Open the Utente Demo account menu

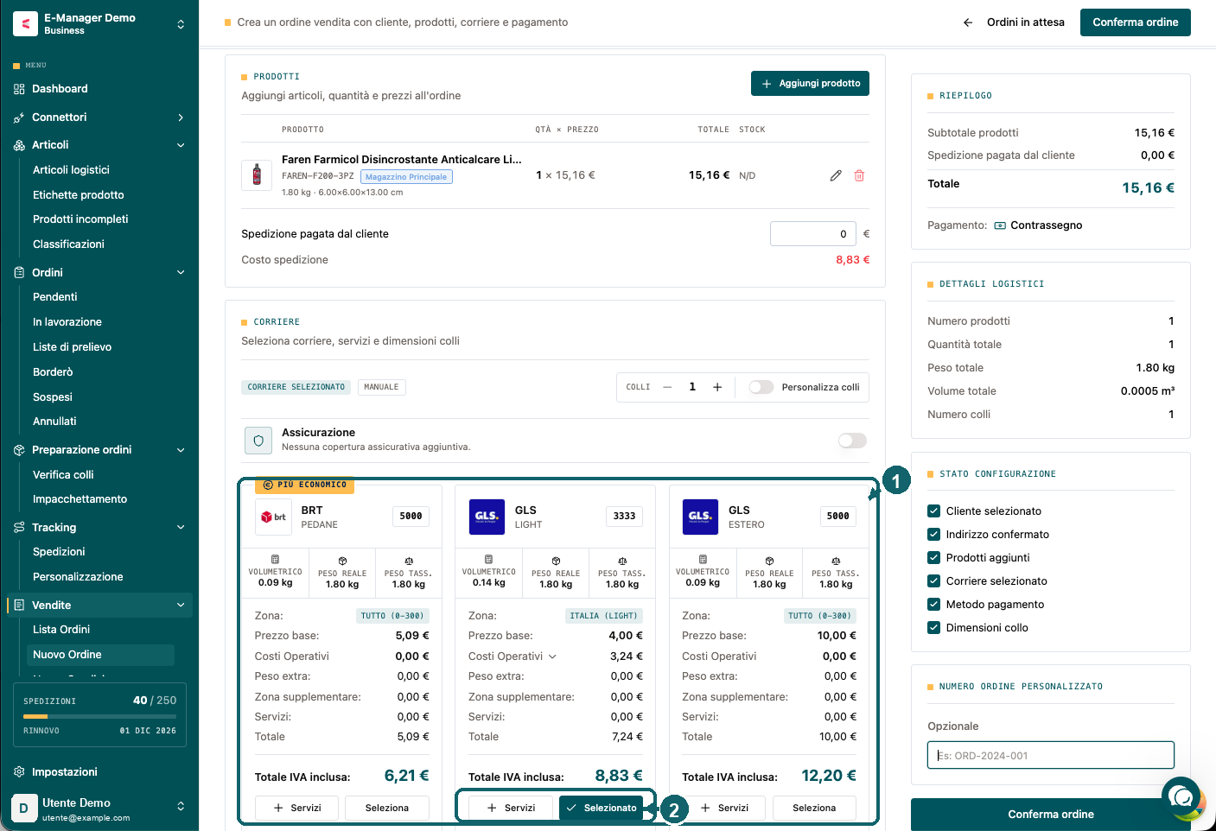[x=181, y=807]
